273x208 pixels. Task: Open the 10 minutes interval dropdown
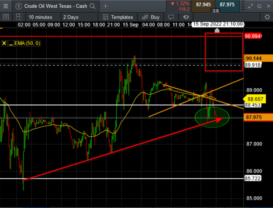tap(43, 17)
